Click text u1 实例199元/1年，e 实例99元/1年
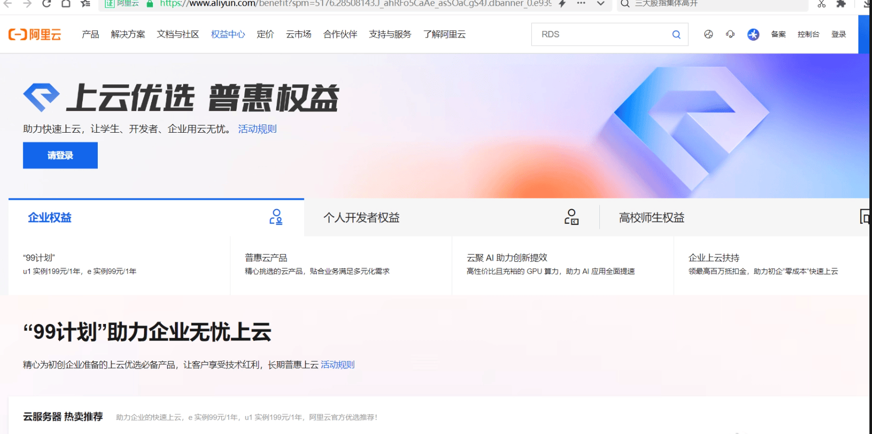The height and width of the screenshot is (434, 872). point(80,272)
